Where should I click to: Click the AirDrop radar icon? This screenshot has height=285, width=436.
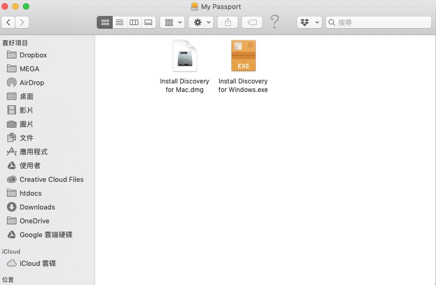click(x=11, y=82)
